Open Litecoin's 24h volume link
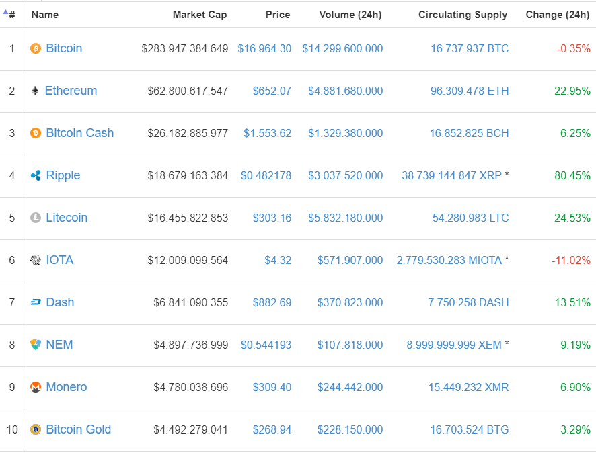 (x=346, y=218)
